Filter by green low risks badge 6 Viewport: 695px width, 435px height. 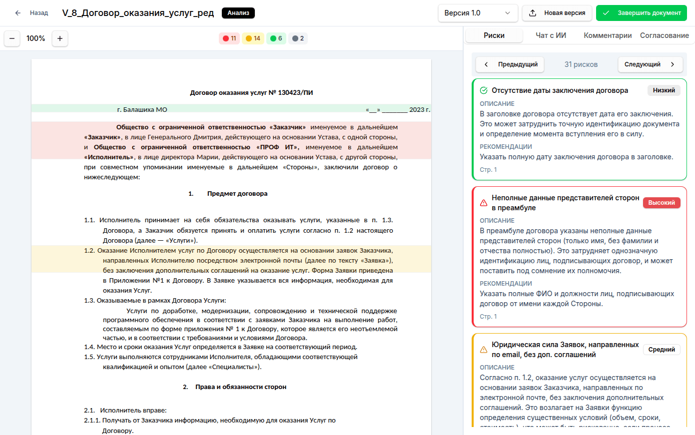(276, 38)
